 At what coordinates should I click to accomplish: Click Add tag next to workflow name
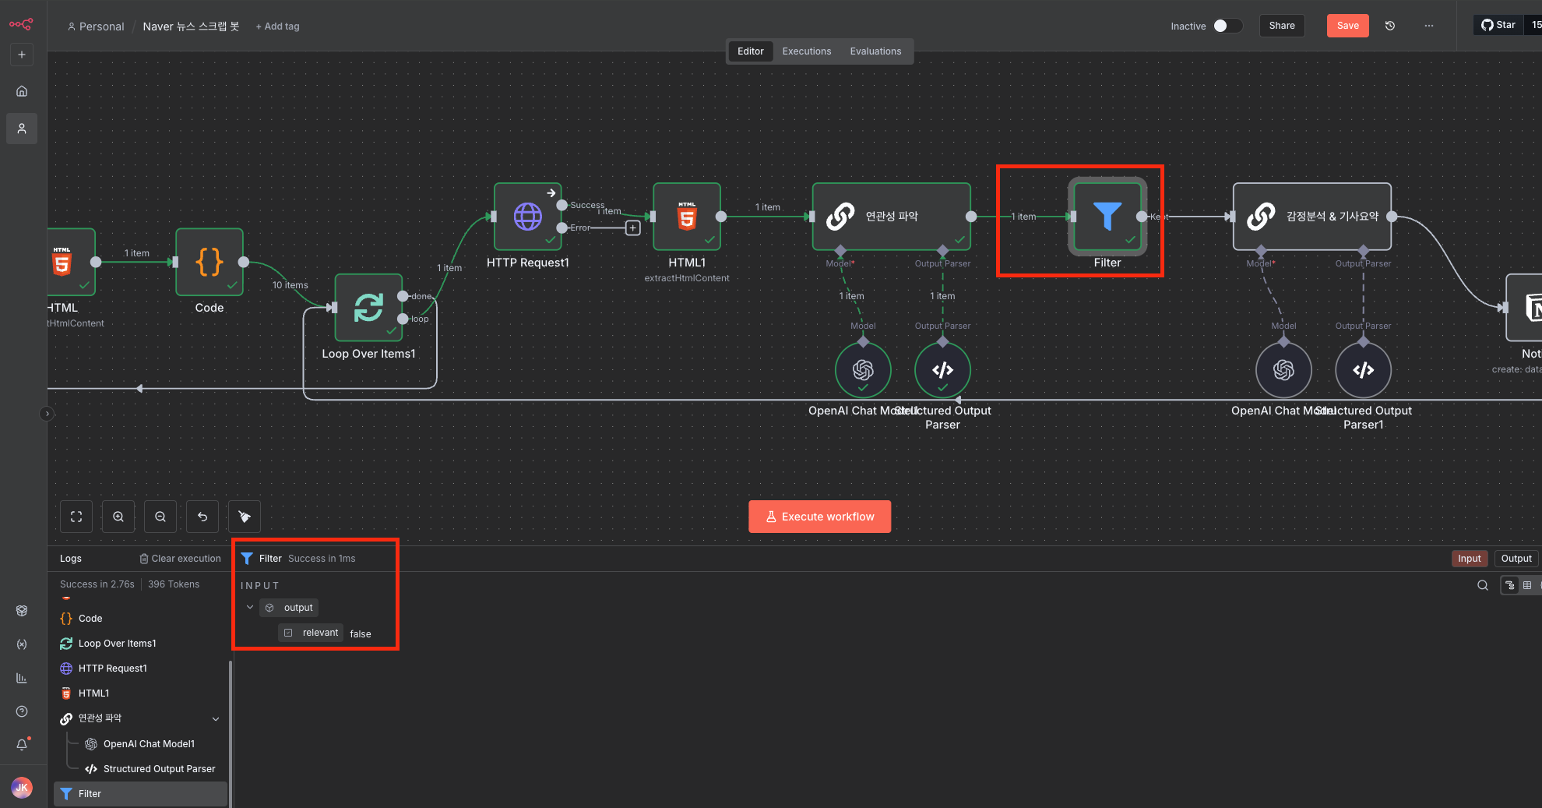coord(277,26)
